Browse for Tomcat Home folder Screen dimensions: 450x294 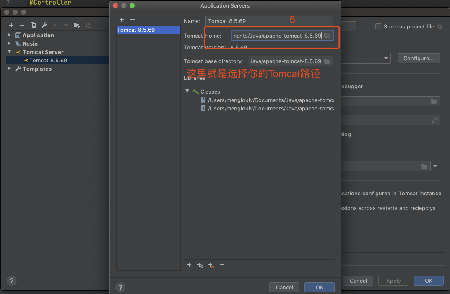(x=327, y=36)
